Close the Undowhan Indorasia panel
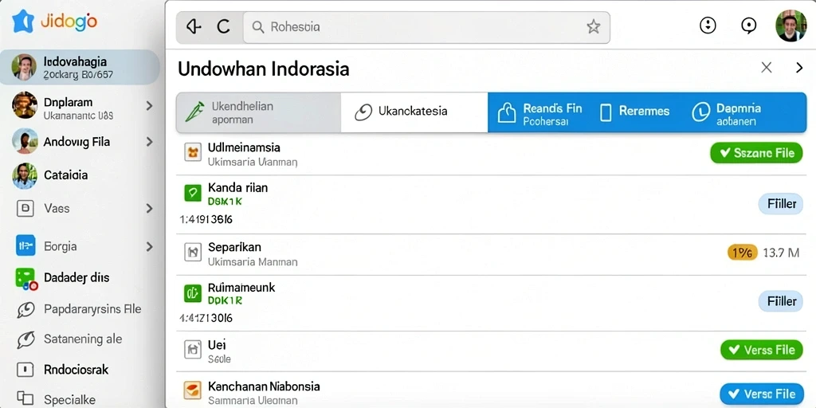The height and width of the screenshot is (408, 816). coord(766,67)
